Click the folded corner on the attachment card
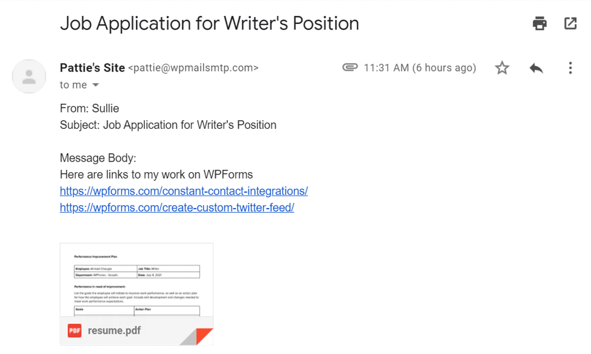This screenshot has height=354, width=591. tap(204, 334)
